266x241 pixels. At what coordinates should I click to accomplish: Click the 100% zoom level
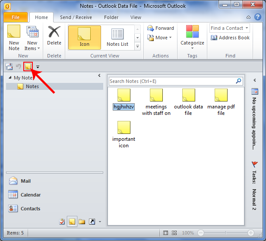188,233
